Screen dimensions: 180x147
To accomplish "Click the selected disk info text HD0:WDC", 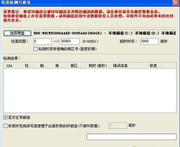I will (105, 33).
